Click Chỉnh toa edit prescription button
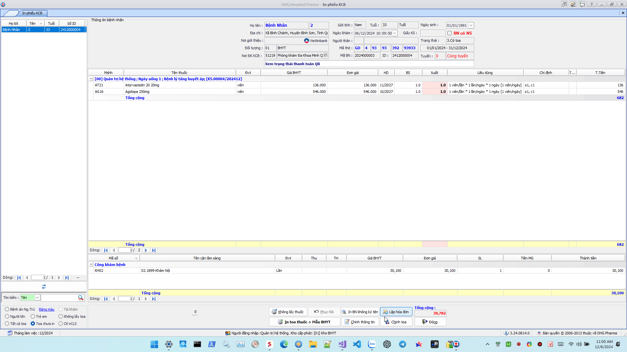627x352 pixels. point(396,322)
